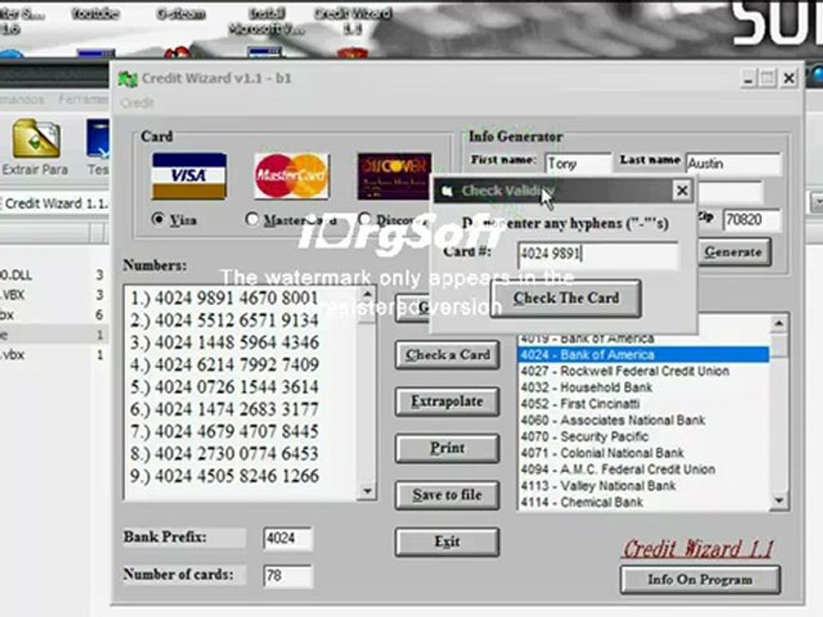Select entry 1.) in Numbers list
Viewport: 823px width, 617px height.
coord(225,298)
